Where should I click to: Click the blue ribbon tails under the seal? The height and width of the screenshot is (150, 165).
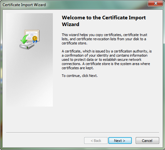tap(35, 42)
